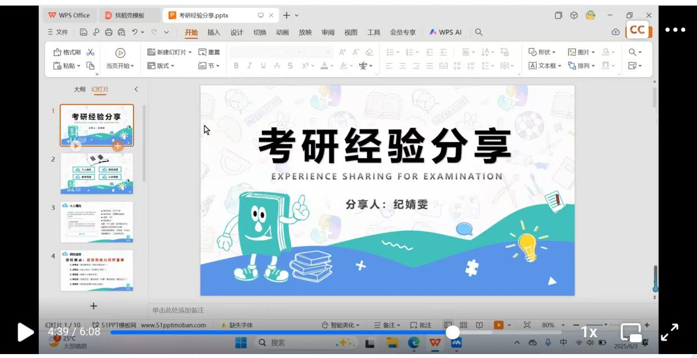Image resolution: width=697 pixels, height=358 pixels.
Task: Click the Save icon in quick toolbar
Action: [x=83, y=33]
